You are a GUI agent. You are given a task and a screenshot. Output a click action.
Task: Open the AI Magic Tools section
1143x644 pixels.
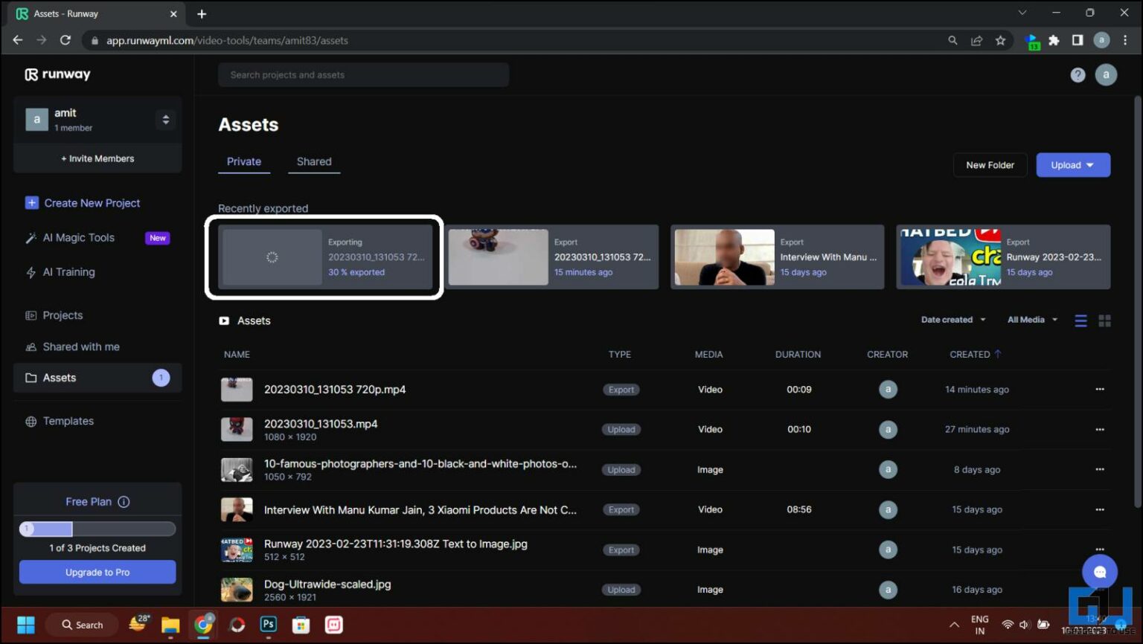click(79, 238)
